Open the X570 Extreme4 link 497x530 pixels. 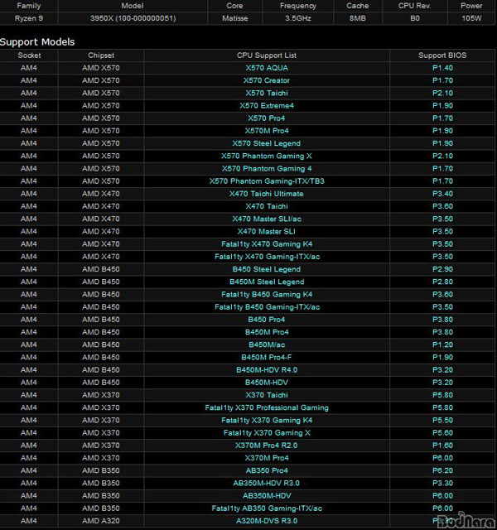[x=267, y=105]
